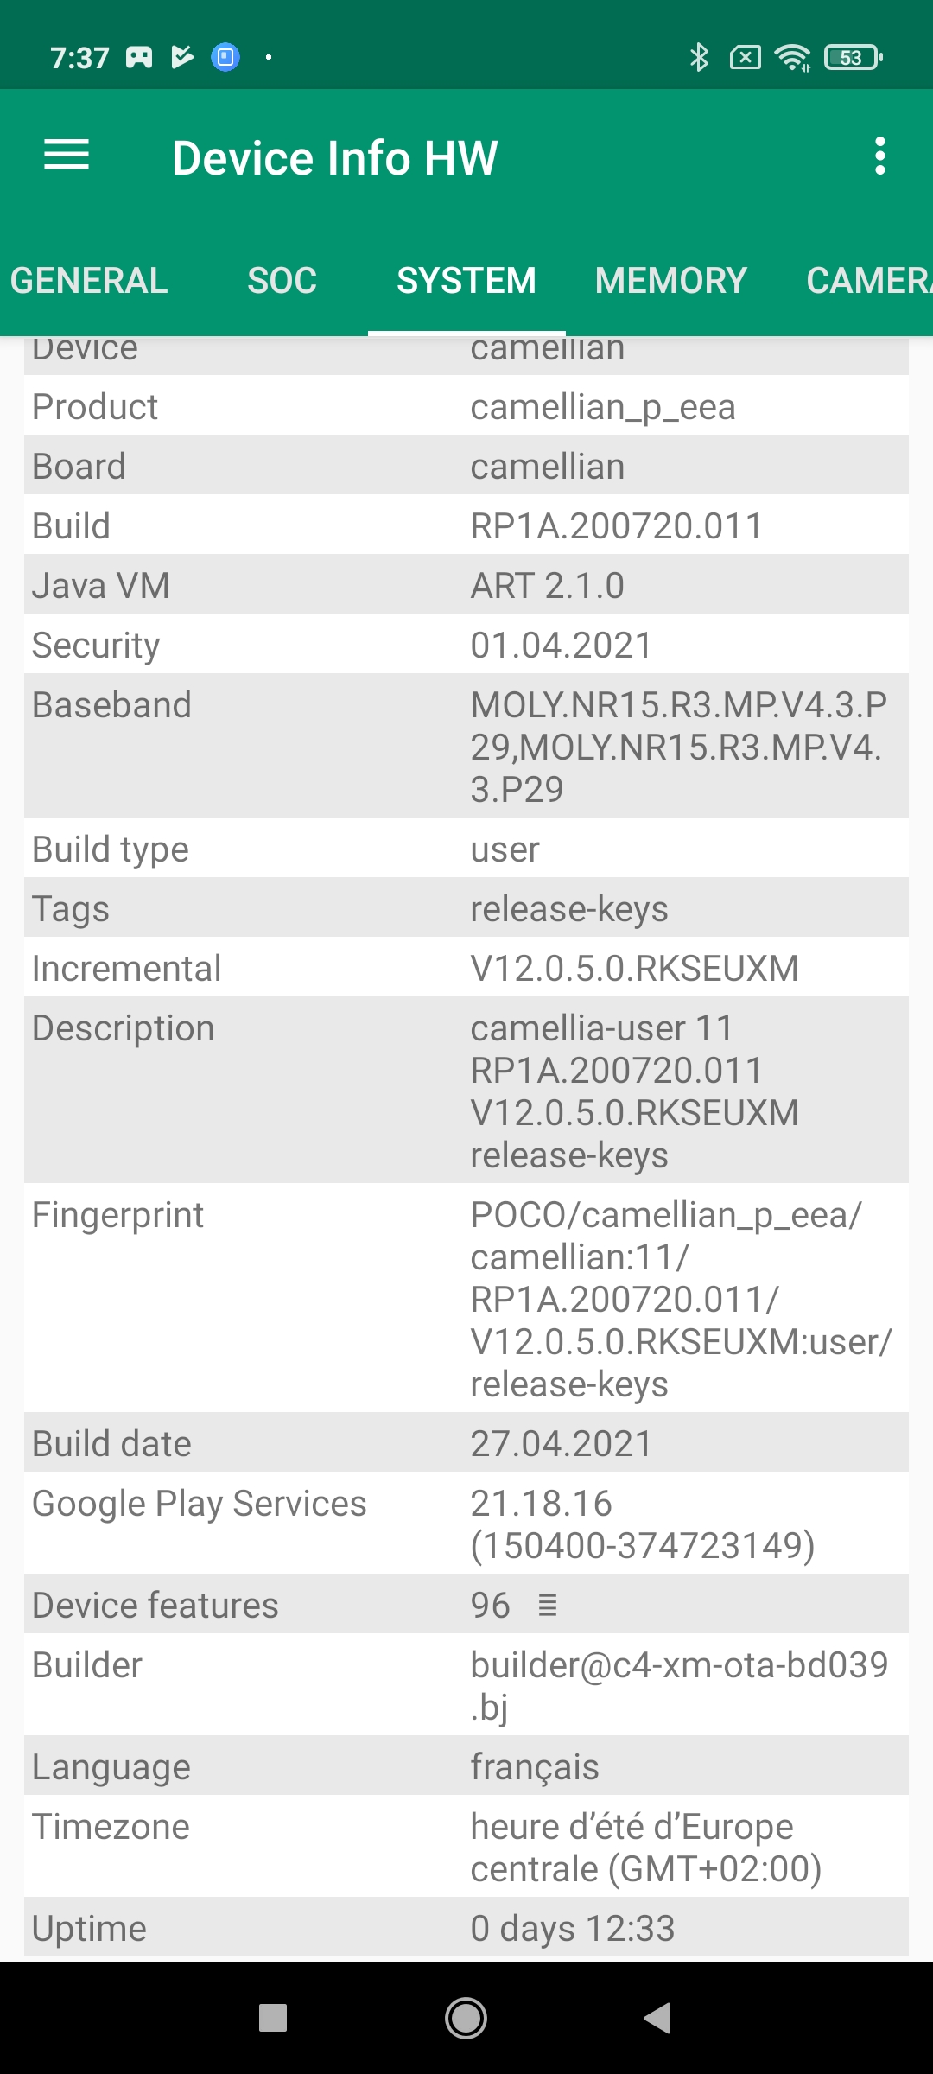Viewport: 933px width, 2074px height.
Task: Tap the Fingerprint value text
Action: click(681, 1299)
